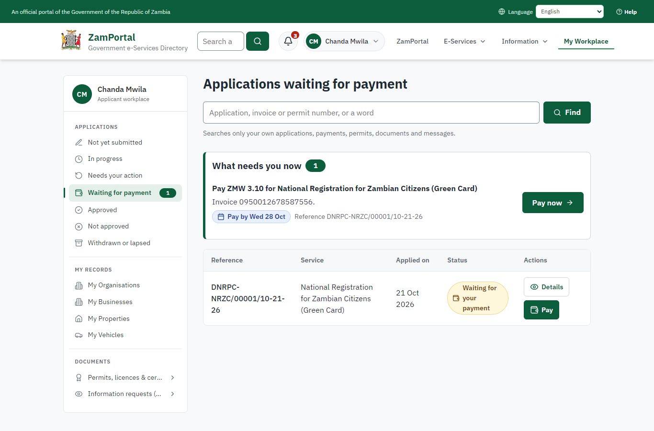654x431 pixels.
Task: Click the building icon for My Organisations
Action: pyautogui.click(x=79, y=285)
